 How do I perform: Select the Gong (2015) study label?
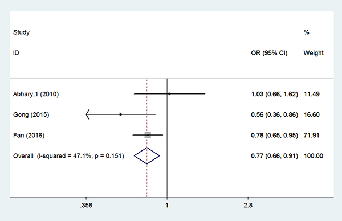coord(31,114)
